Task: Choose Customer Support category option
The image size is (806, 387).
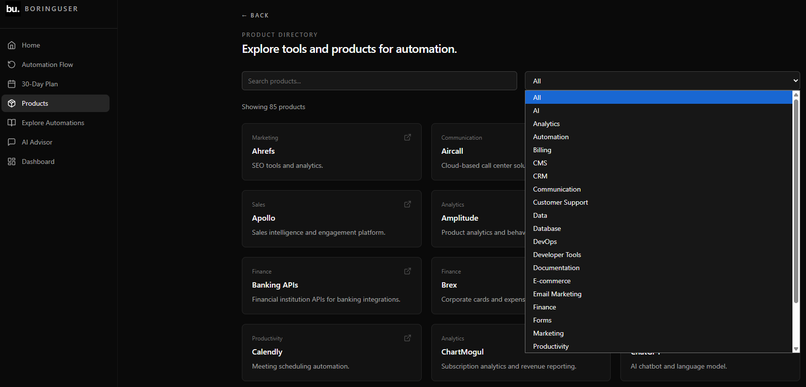Action: (659, 202)
